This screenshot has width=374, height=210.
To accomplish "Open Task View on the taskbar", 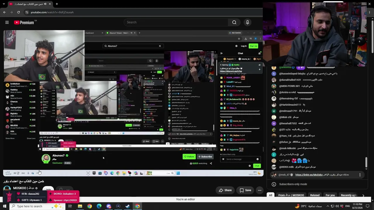I will click(x=70, y=206).
